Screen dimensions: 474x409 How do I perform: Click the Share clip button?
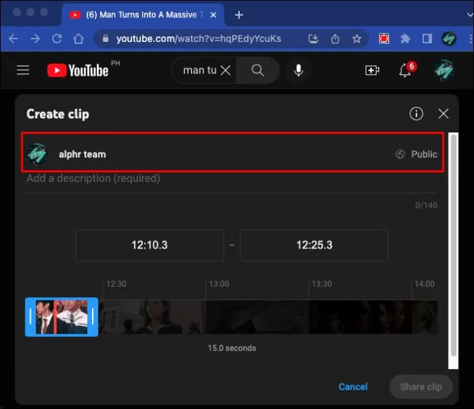click(421, 386)
